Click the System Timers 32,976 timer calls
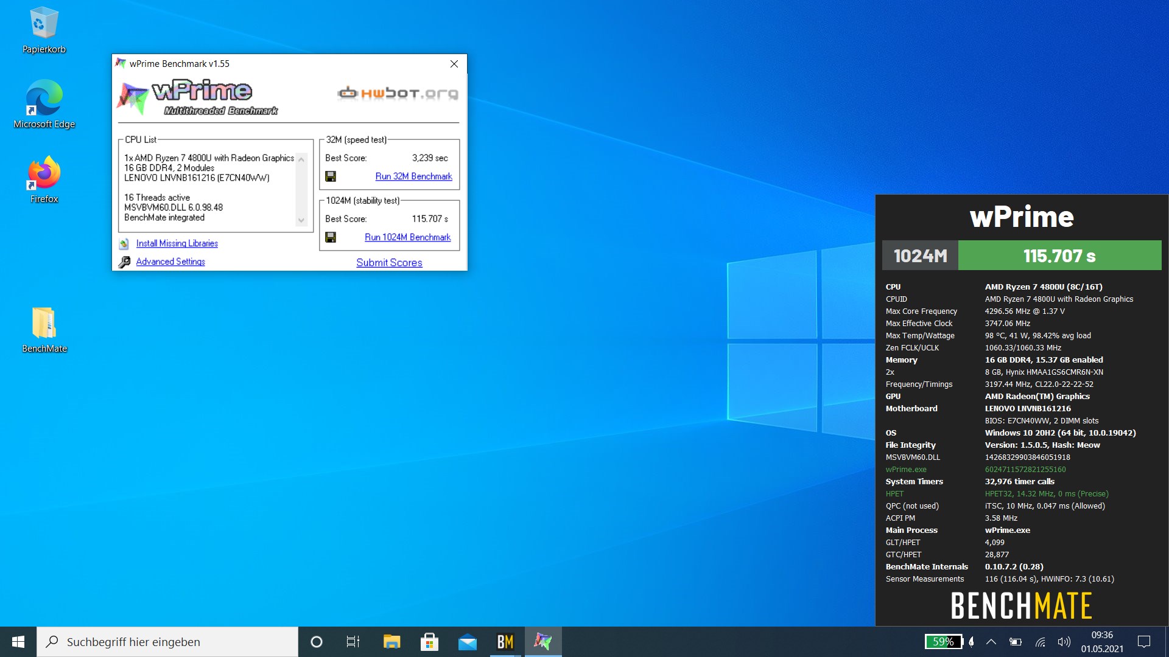Image resolution: width=1169 pixels, height=657 pixels. (1020, 482)
